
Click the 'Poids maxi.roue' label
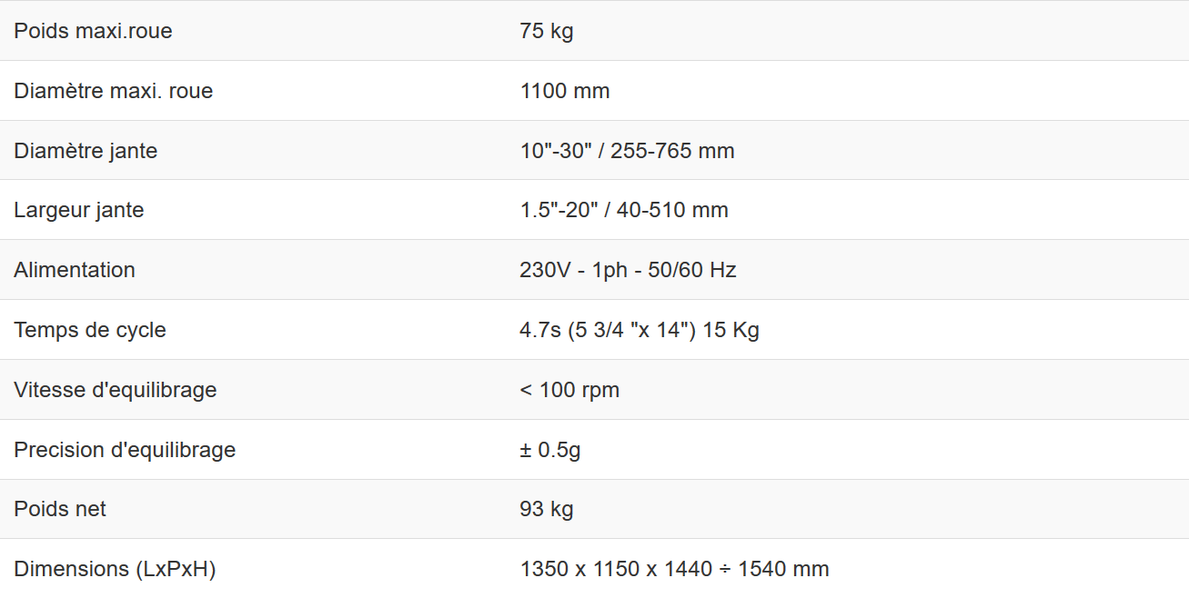[93, 31]
